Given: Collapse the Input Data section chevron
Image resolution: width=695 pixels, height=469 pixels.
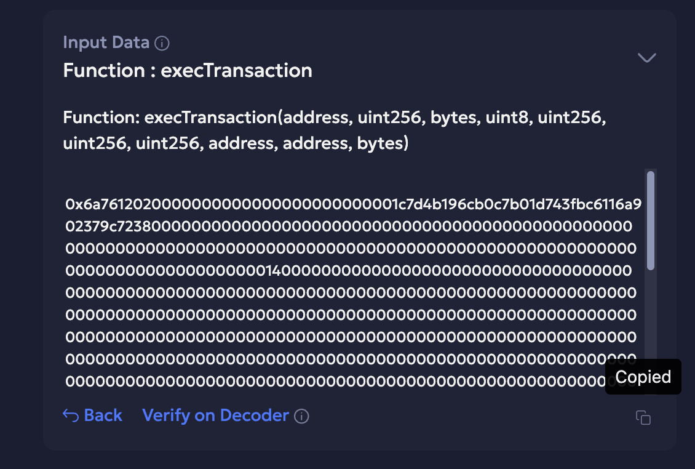Looking at the screenshot, I should pyautogui.click(x=646, y=58).
